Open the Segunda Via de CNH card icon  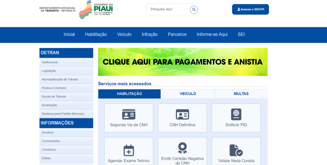tap(129, 114)
